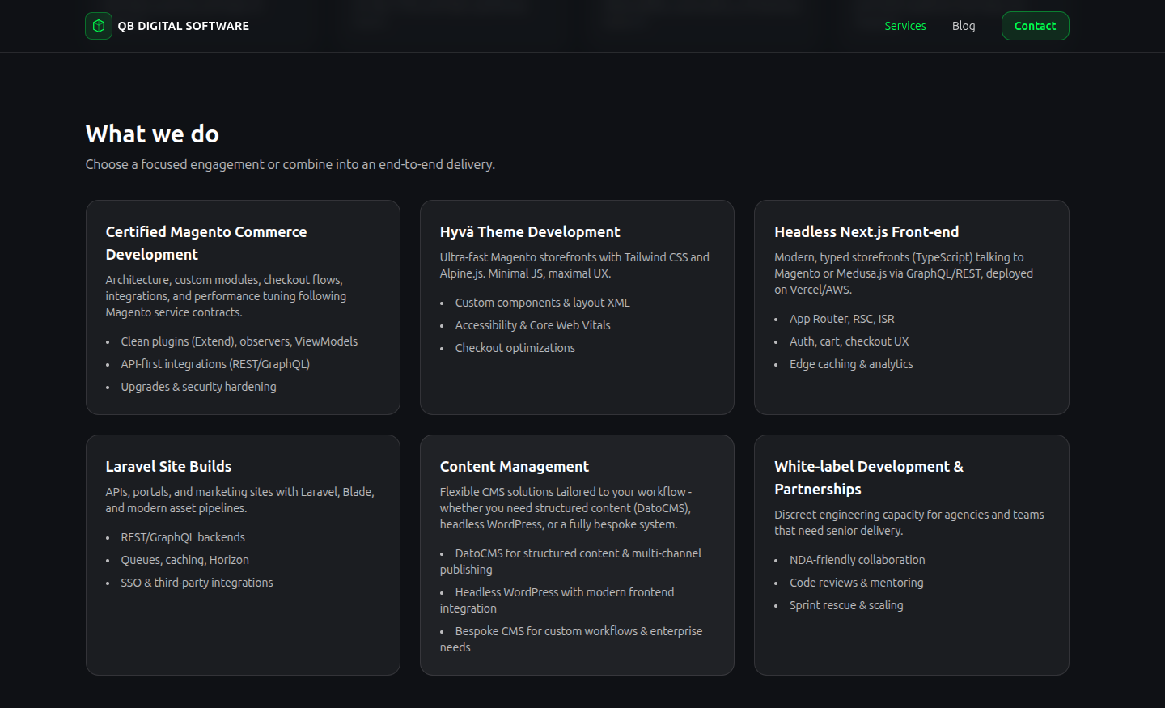
Task: Select the Content Management service card
Action: (x=577, y=555)
